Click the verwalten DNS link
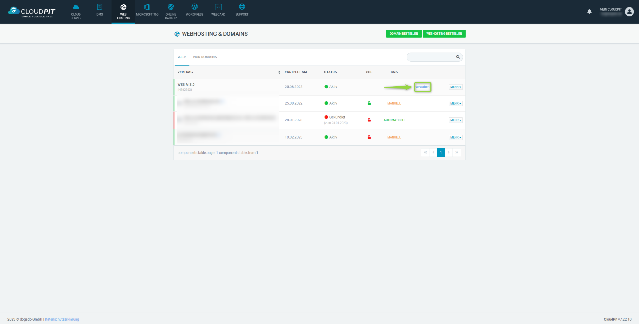The height and width of the screenshot is (324, 639). coord(422,87)
